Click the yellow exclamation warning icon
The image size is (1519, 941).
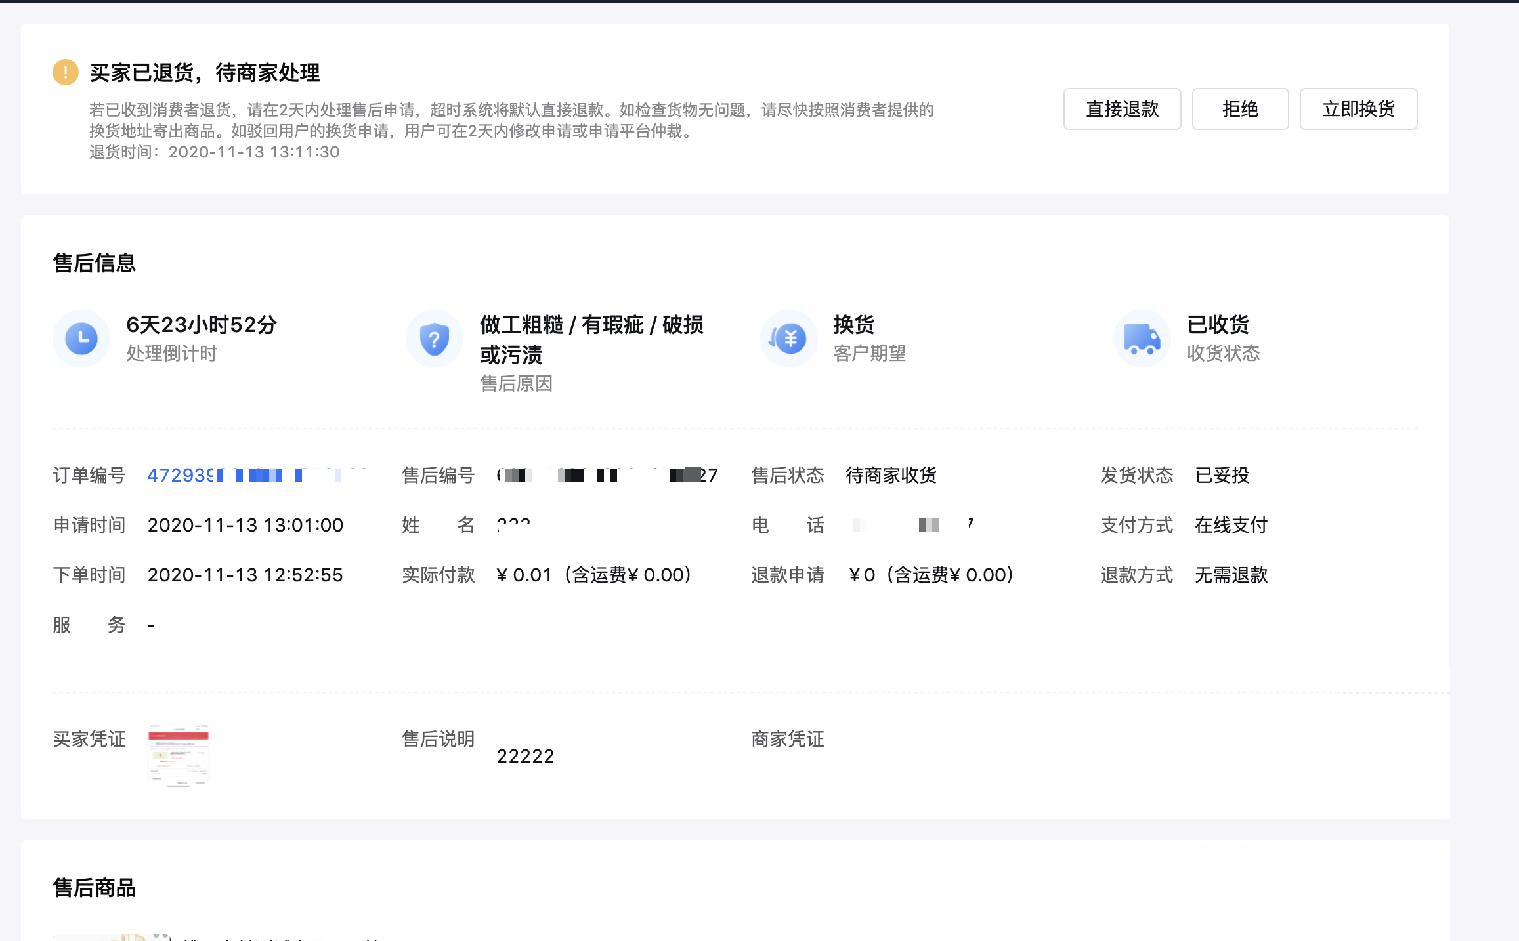click(x=66, y=72)
